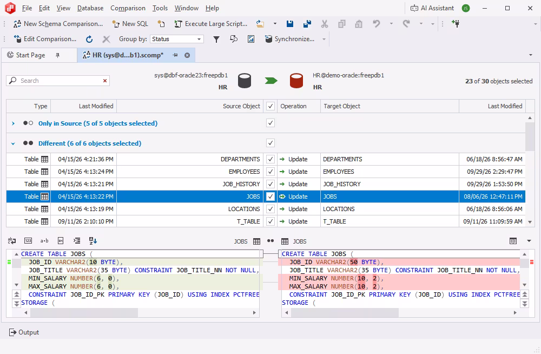
Task: Click the Redo arrow icon
Action: point(406,24)
